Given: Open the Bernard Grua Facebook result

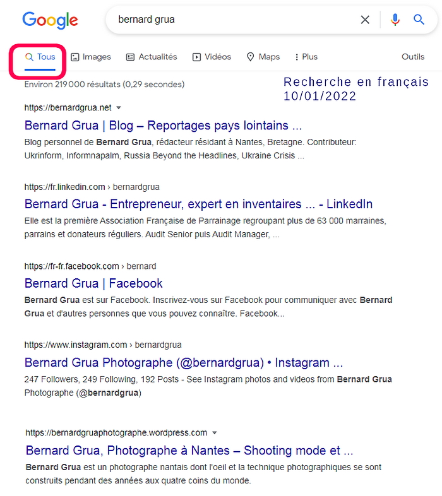Looking at the screenshot, I should [93, 283].
